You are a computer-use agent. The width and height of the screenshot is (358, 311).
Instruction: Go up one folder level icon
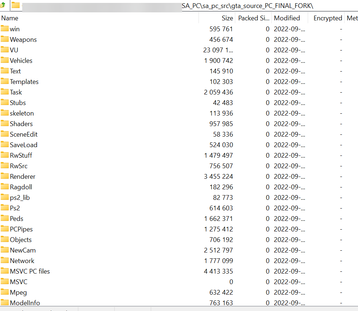[x=3, y=5]
